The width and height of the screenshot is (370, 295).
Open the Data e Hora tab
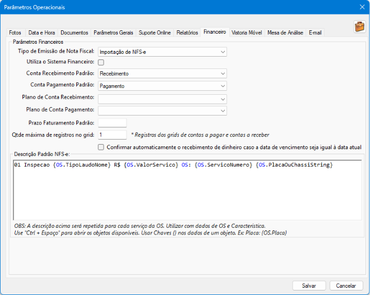(x=41, y=33)
